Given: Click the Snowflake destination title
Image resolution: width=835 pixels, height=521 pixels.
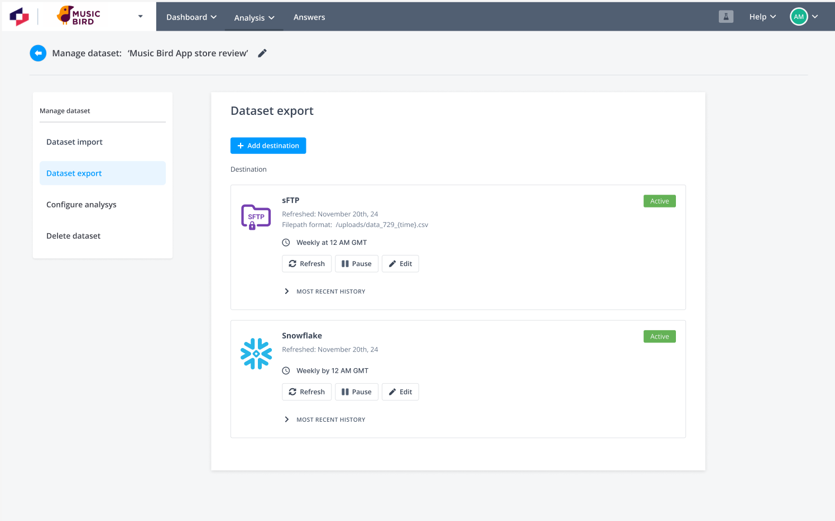Looking at the screenshot, I should point(302,336).
